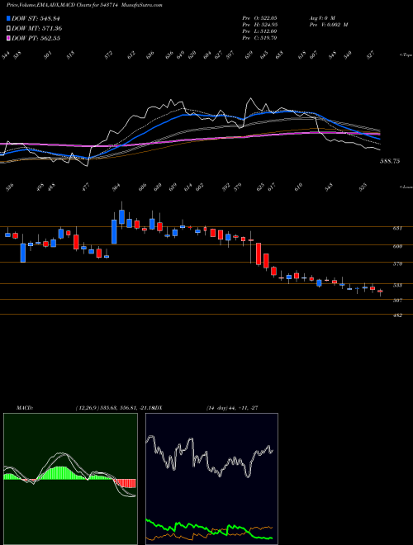Screen dimensions: 413x545
Task: Click the 538.75 EMA end price label
Action: tap(390, 161)
